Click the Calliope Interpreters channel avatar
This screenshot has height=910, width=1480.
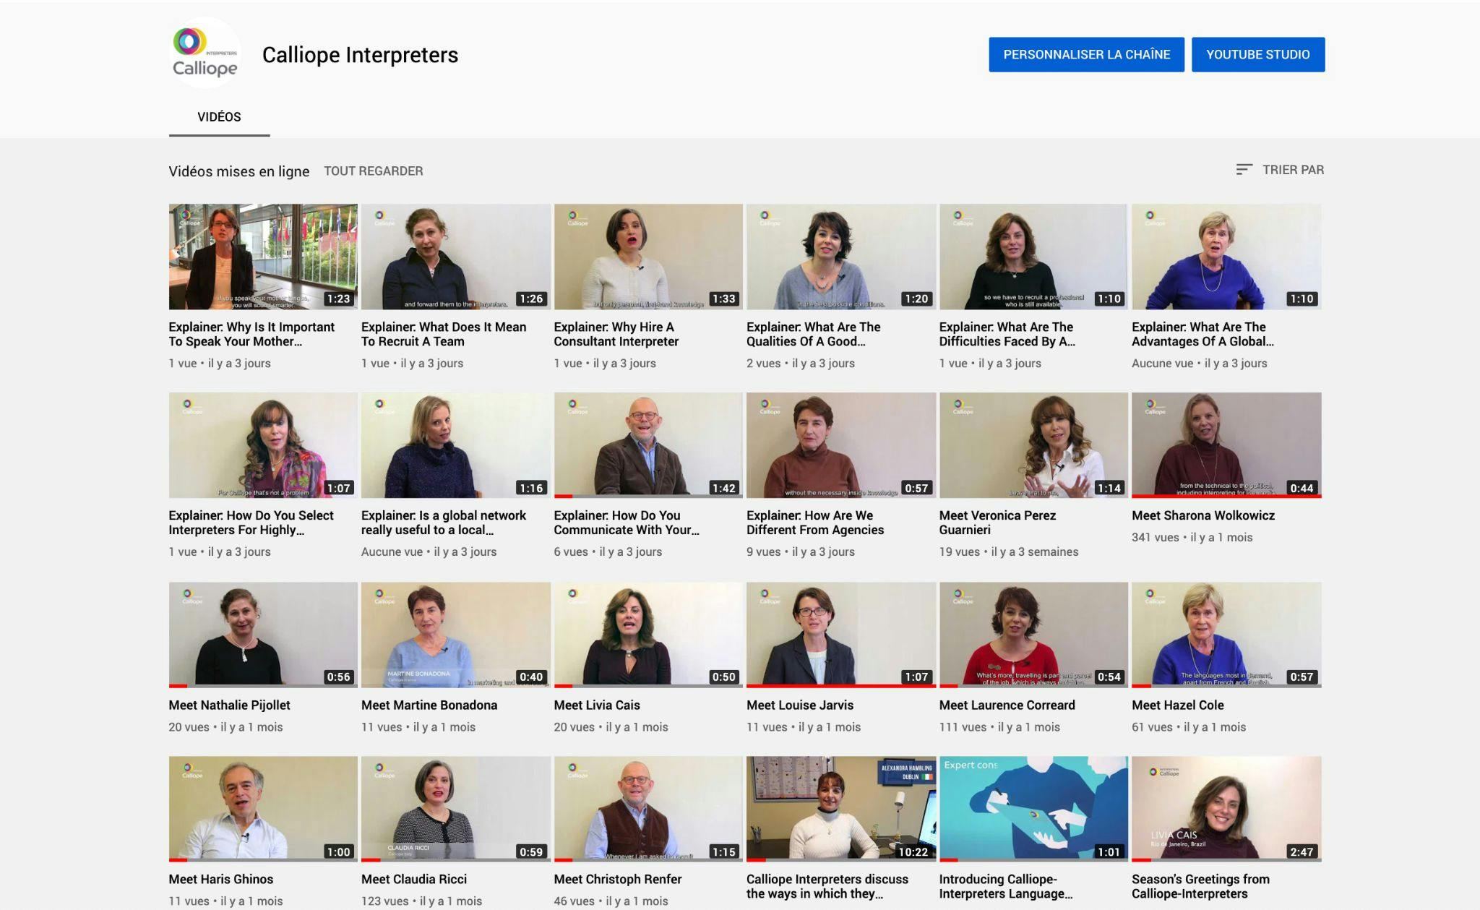(205, 53)
